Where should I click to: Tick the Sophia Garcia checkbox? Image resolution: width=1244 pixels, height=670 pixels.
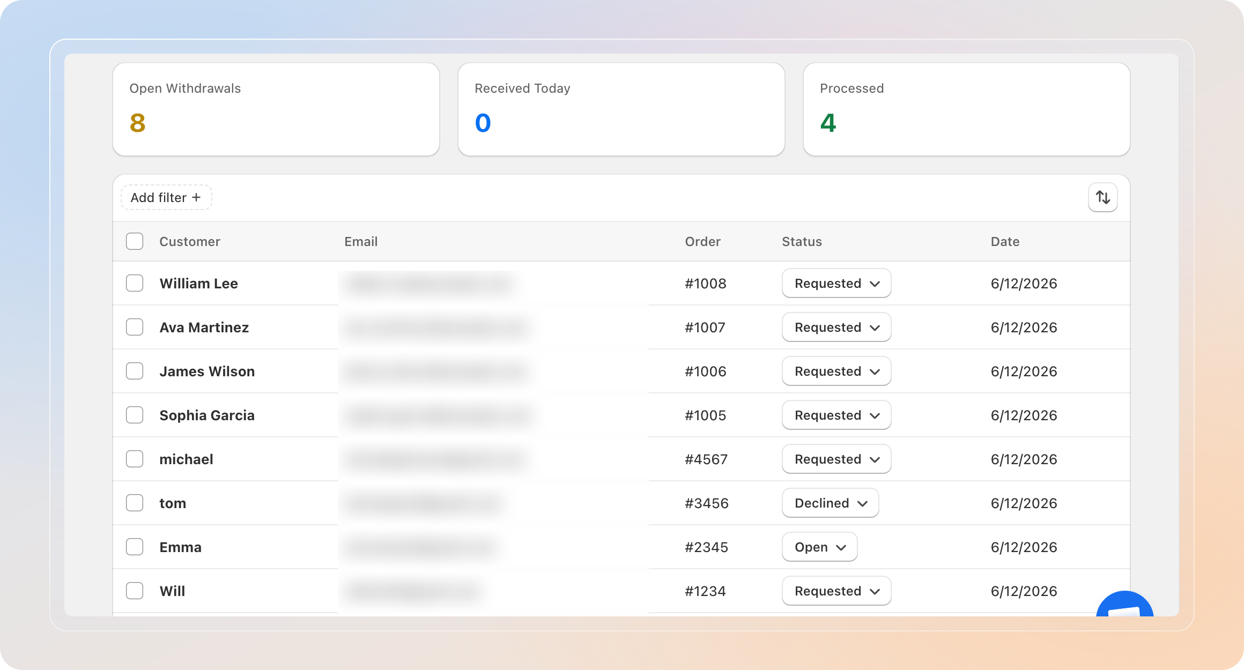pyautogui.click(x=135, y=415)
